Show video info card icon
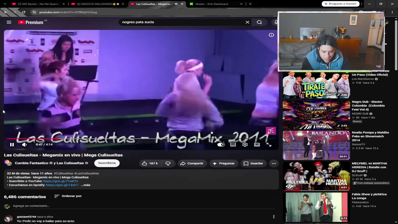The image size is (398, 224). pyautogui.click(x=271, y=35)
